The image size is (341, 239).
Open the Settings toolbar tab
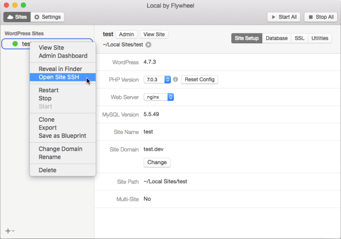point(48,17)
